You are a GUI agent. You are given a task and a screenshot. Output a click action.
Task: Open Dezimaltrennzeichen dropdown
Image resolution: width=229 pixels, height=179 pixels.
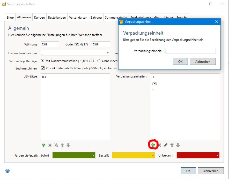107,53
